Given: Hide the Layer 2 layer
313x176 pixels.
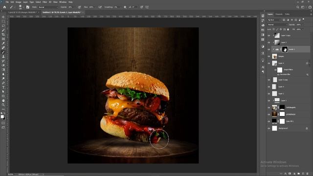Looking at the screenshot, I should [269, 93].
